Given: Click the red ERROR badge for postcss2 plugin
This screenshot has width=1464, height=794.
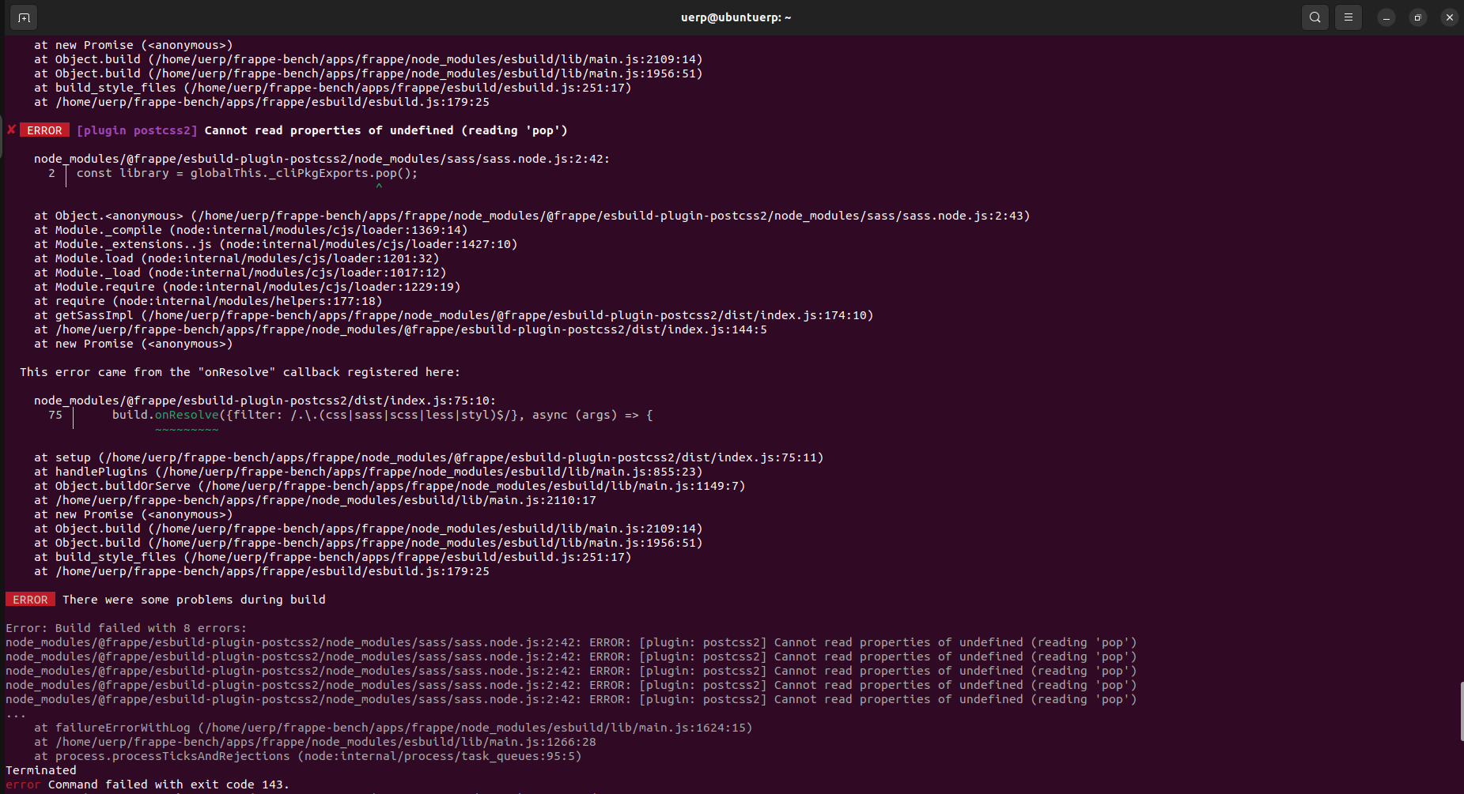Looking at the screenshot, I should [x=45, y=130].
